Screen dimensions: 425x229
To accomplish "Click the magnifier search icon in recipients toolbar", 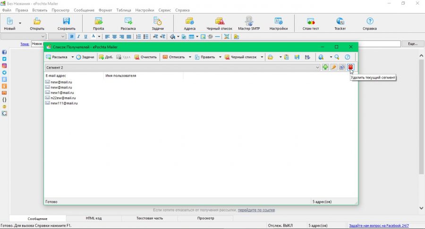I will click(x=337, y=57).
